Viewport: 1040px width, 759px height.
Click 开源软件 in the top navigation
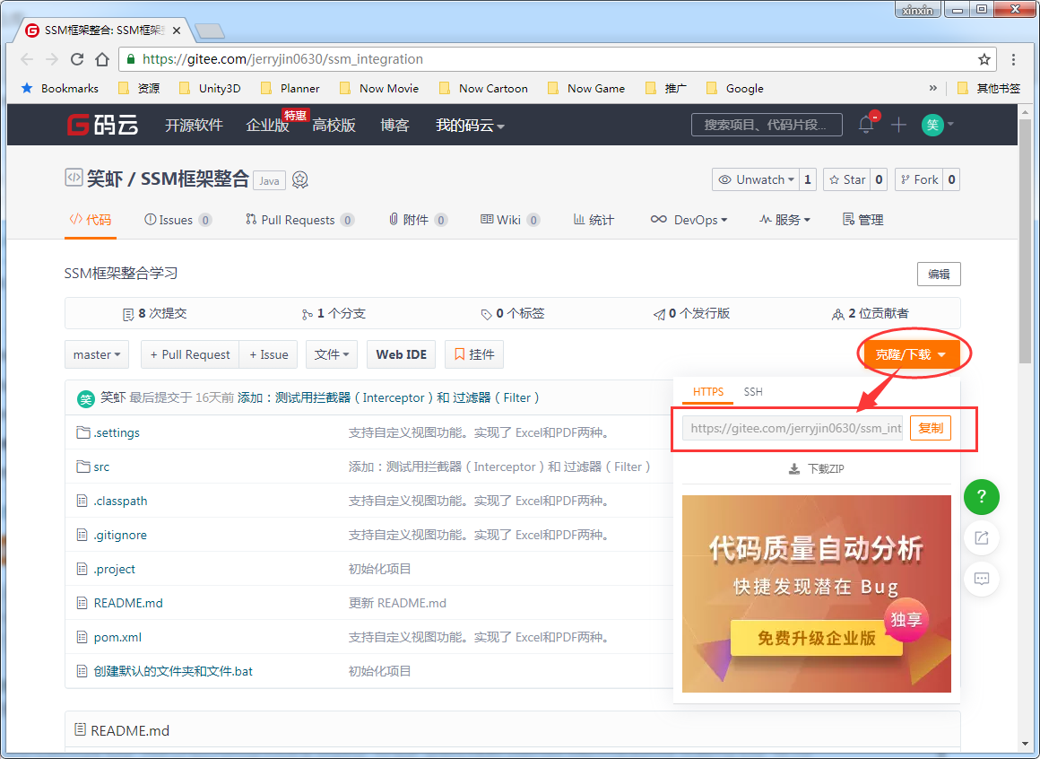tap(194, 125)
